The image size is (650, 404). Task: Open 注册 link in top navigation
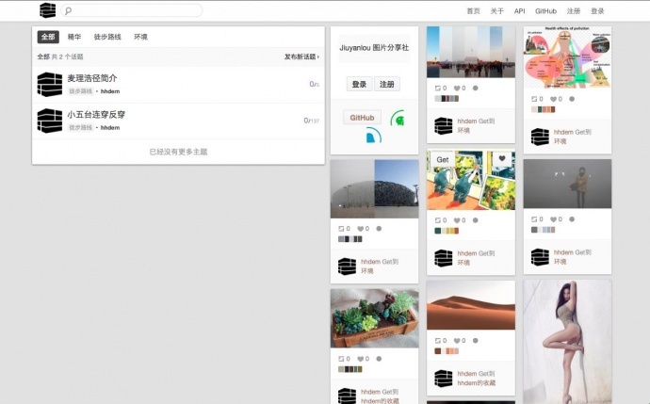click(574, 11)
